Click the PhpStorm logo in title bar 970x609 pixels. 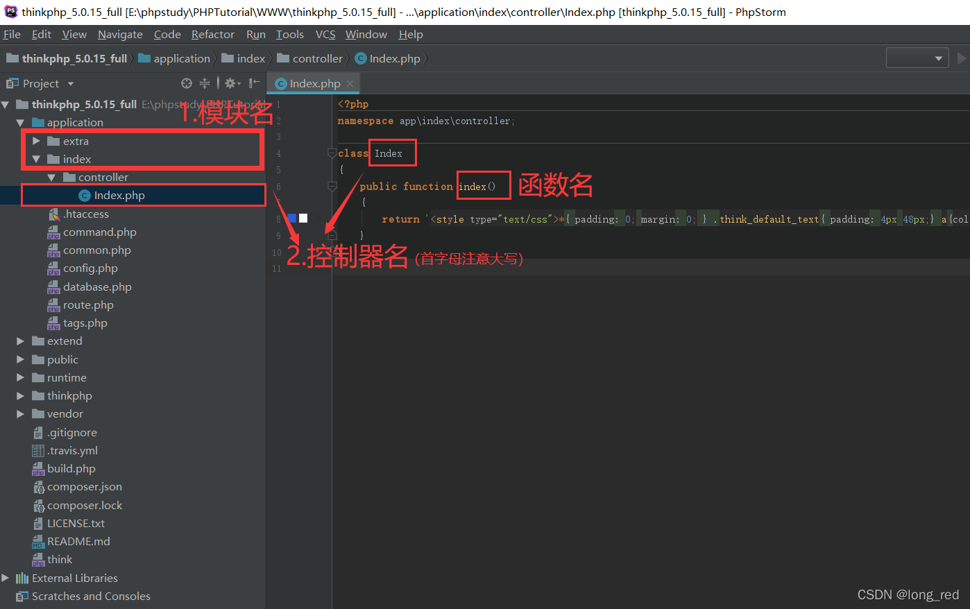point(11,11)
